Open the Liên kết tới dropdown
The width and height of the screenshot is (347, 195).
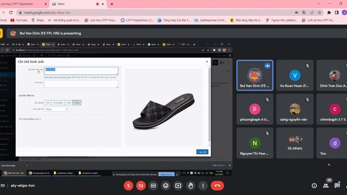[x=56, y=109]
